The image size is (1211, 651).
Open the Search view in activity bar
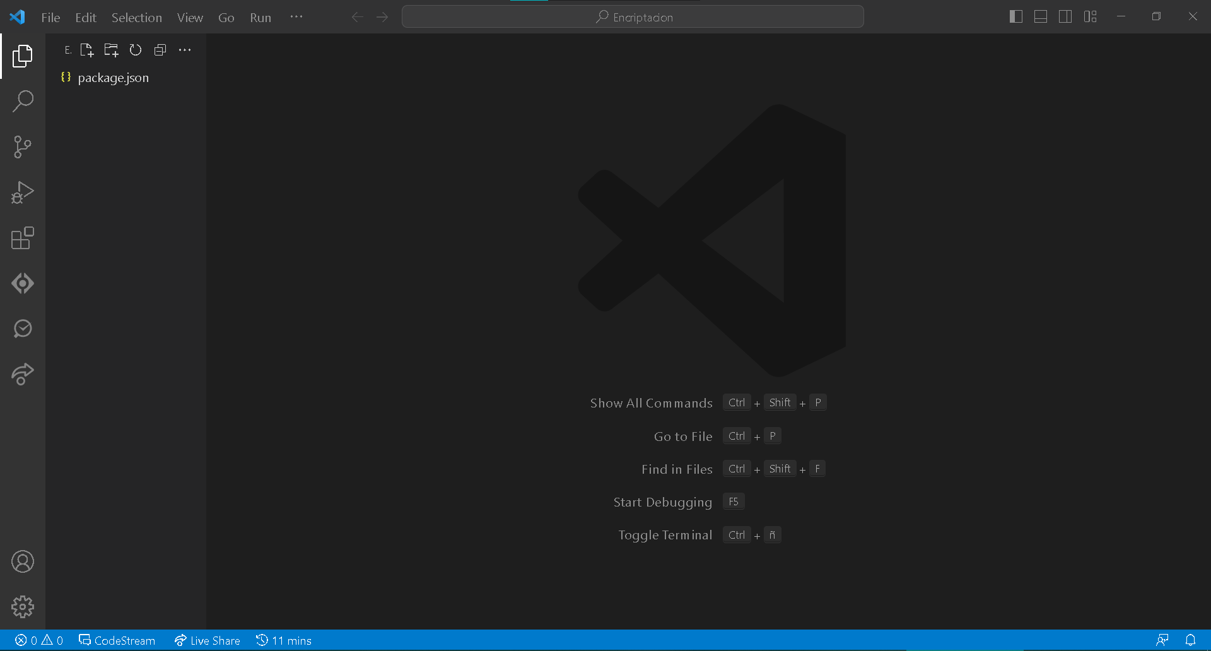[x=23, y=101]
